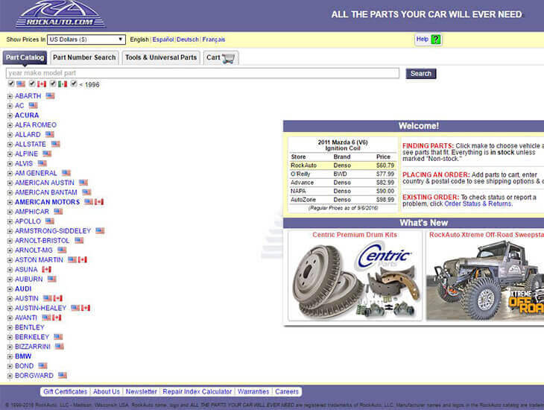Click the US flag next to ALVIS

click(42, 163)
